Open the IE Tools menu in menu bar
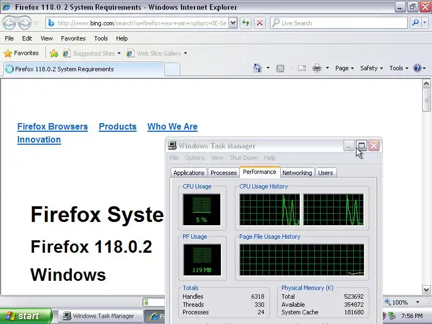This screenshot has height=324, width=432. pos(101,38)
